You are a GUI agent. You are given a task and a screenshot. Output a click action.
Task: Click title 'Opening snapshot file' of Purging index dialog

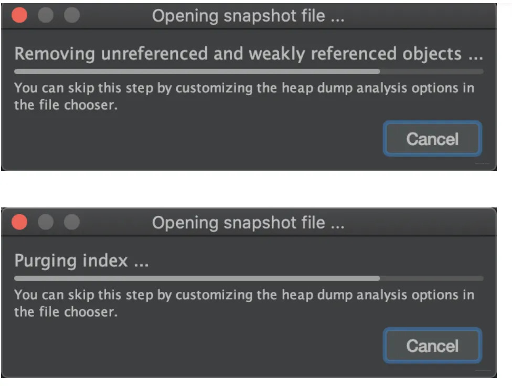(248, 223)
